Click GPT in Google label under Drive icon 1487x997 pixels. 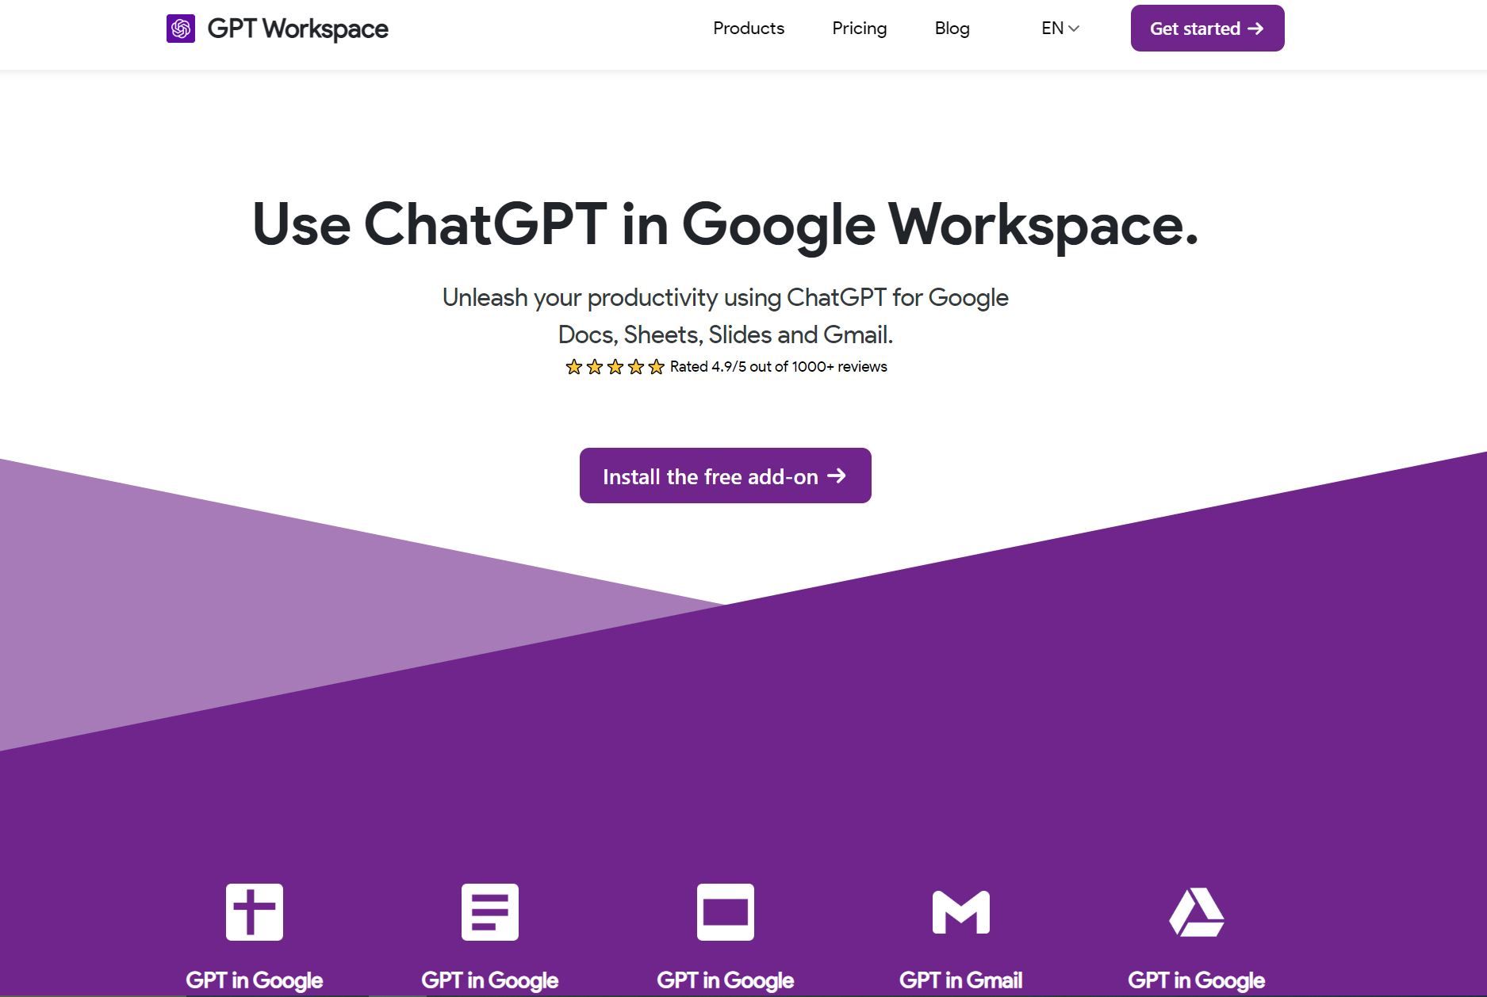coord(1197,980)
